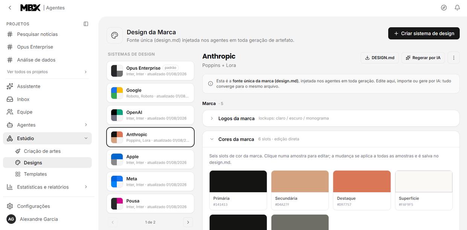
Task: Open the Inbox menu item
Action: click(47, 99)
